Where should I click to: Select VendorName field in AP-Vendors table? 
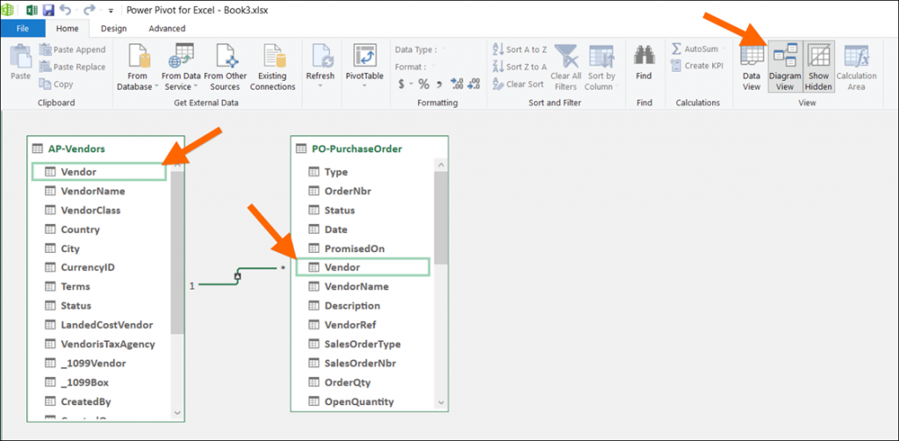coord(92,191)
